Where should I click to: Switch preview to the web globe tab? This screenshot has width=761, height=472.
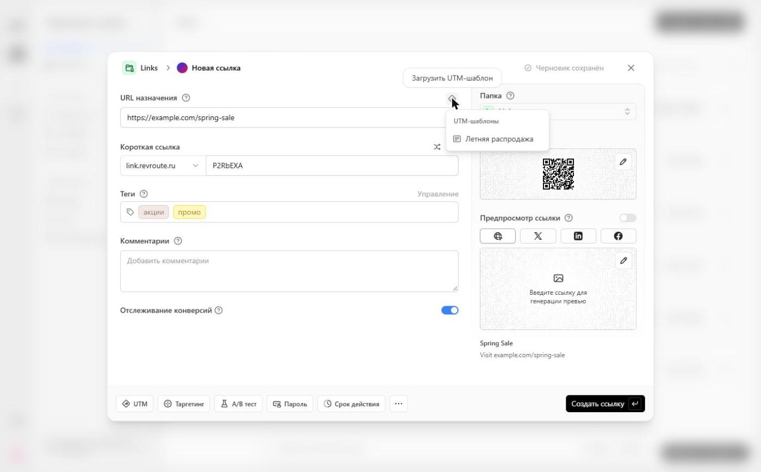pyautogui.click(x=498, y=236)
